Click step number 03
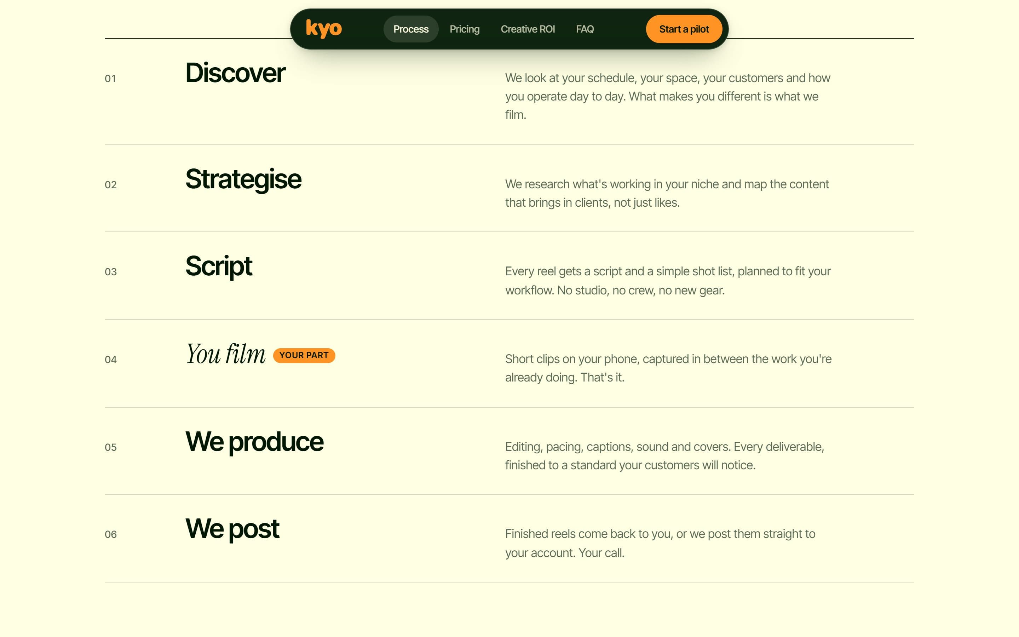Image resolution: width=1019 pixels, height=637 pixels. [111, 272]
